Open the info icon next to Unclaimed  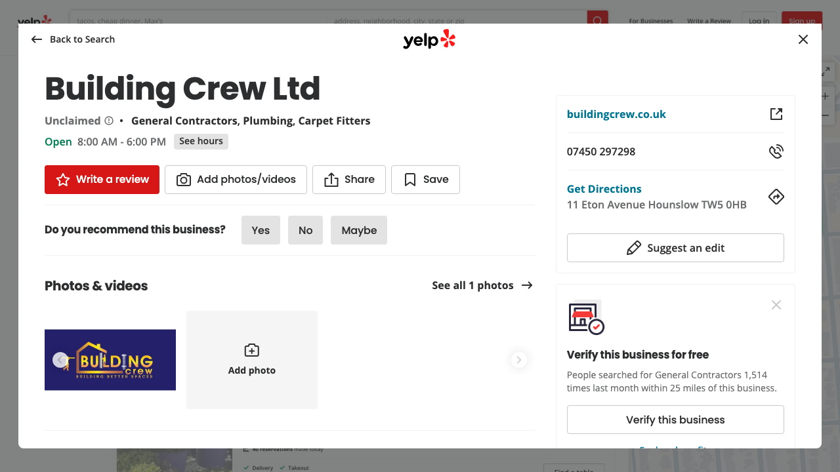108,121
